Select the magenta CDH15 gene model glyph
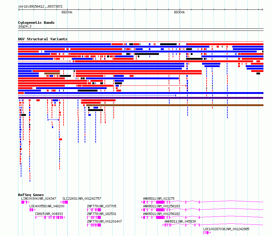The width and height of the screenshot is (272, 236). [50, 217]
